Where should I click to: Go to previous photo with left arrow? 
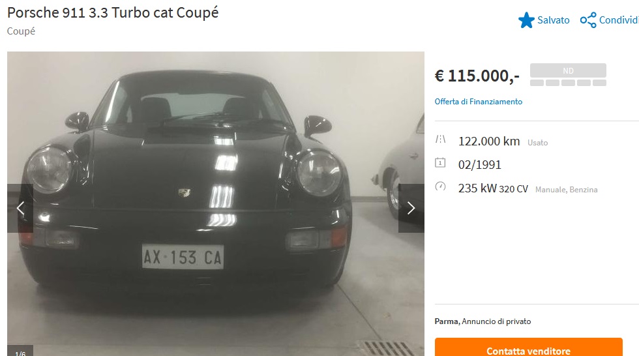click(x=20, y=208)
